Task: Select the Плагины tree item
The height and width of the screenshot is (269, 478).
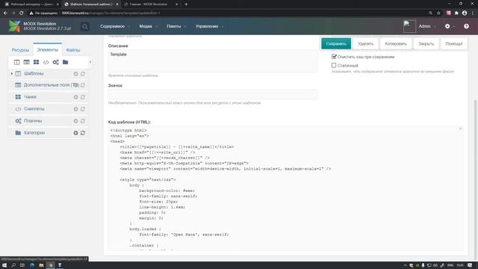Action: pyautogui.click(x=33, y=121)
